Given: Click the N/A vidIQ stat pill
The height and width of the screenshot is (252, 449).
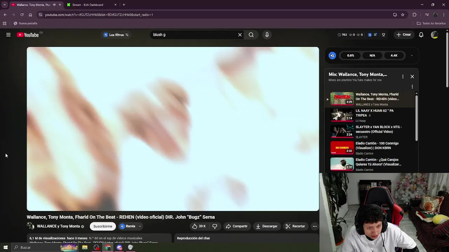Looking at the screenshot, I should 372,55.
